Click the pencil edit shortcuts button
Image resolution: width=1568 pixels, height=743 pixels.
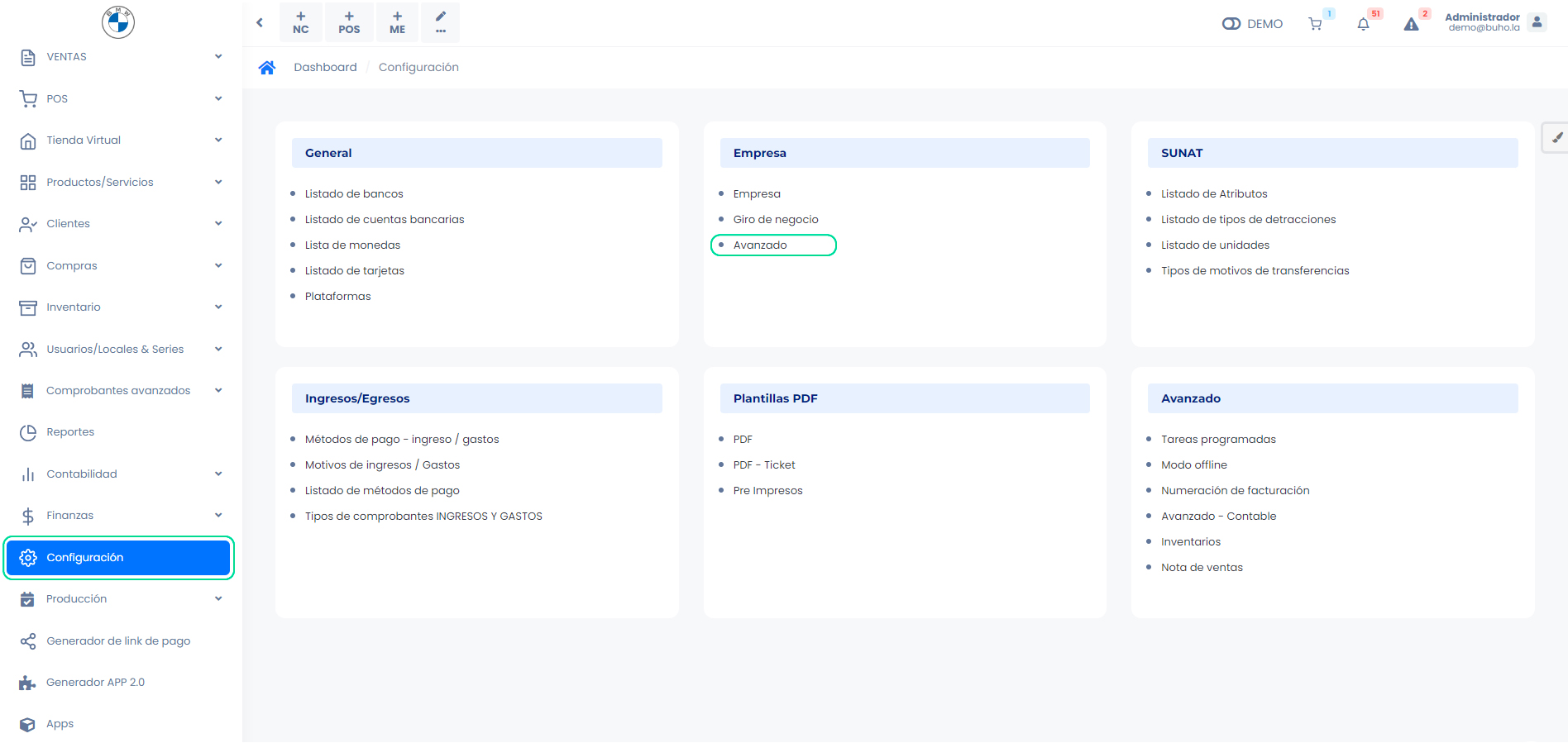[440, 22]
